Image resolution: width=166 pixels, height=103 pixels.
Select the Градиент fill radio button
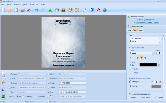(131, 69)
